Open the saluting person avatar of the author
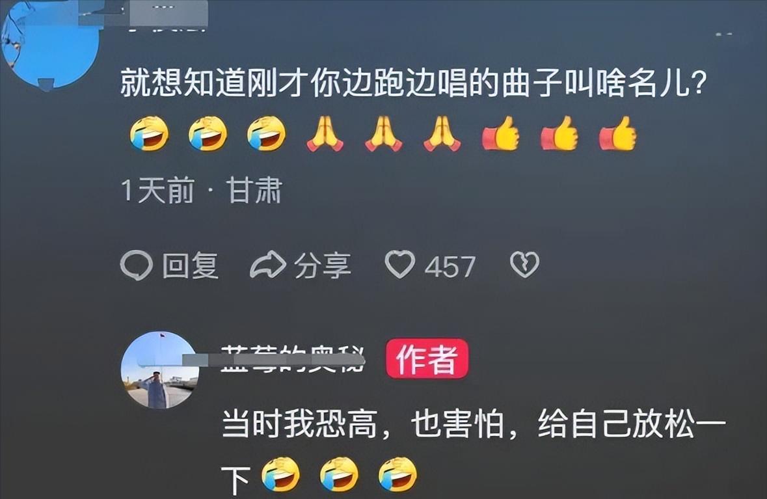This screenshot has height=499, width=767. [161, 370]
